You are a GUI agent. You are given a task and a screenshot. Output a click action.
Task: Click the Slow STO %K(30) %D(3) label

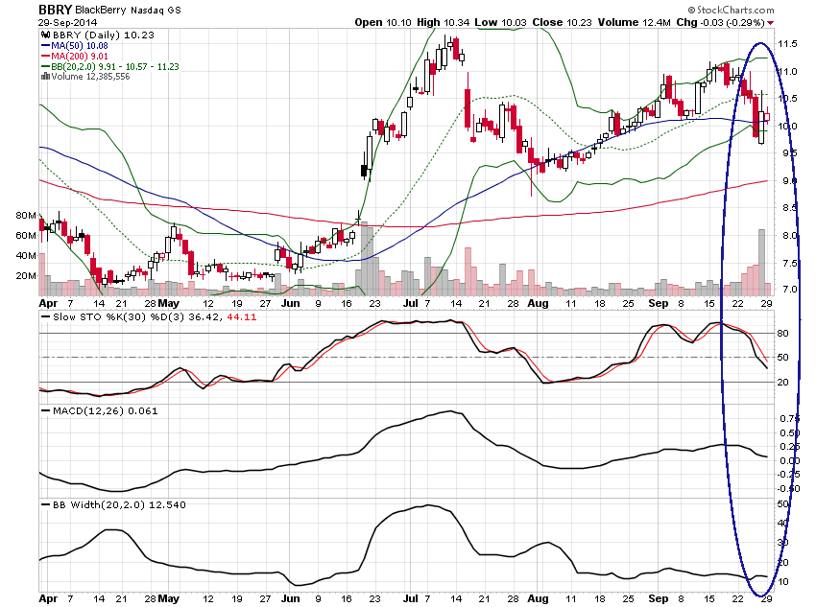118,317
